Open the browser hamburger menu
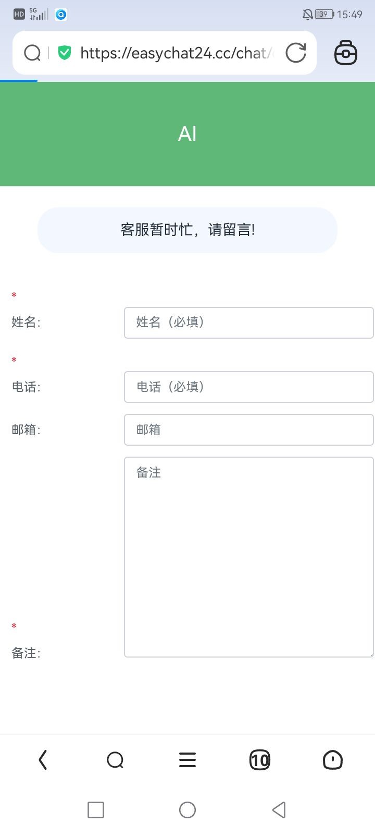The image size is (375, 835). click(187, 760)
